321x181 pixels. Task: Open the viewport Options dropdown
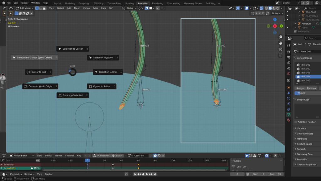click(277, 13)
